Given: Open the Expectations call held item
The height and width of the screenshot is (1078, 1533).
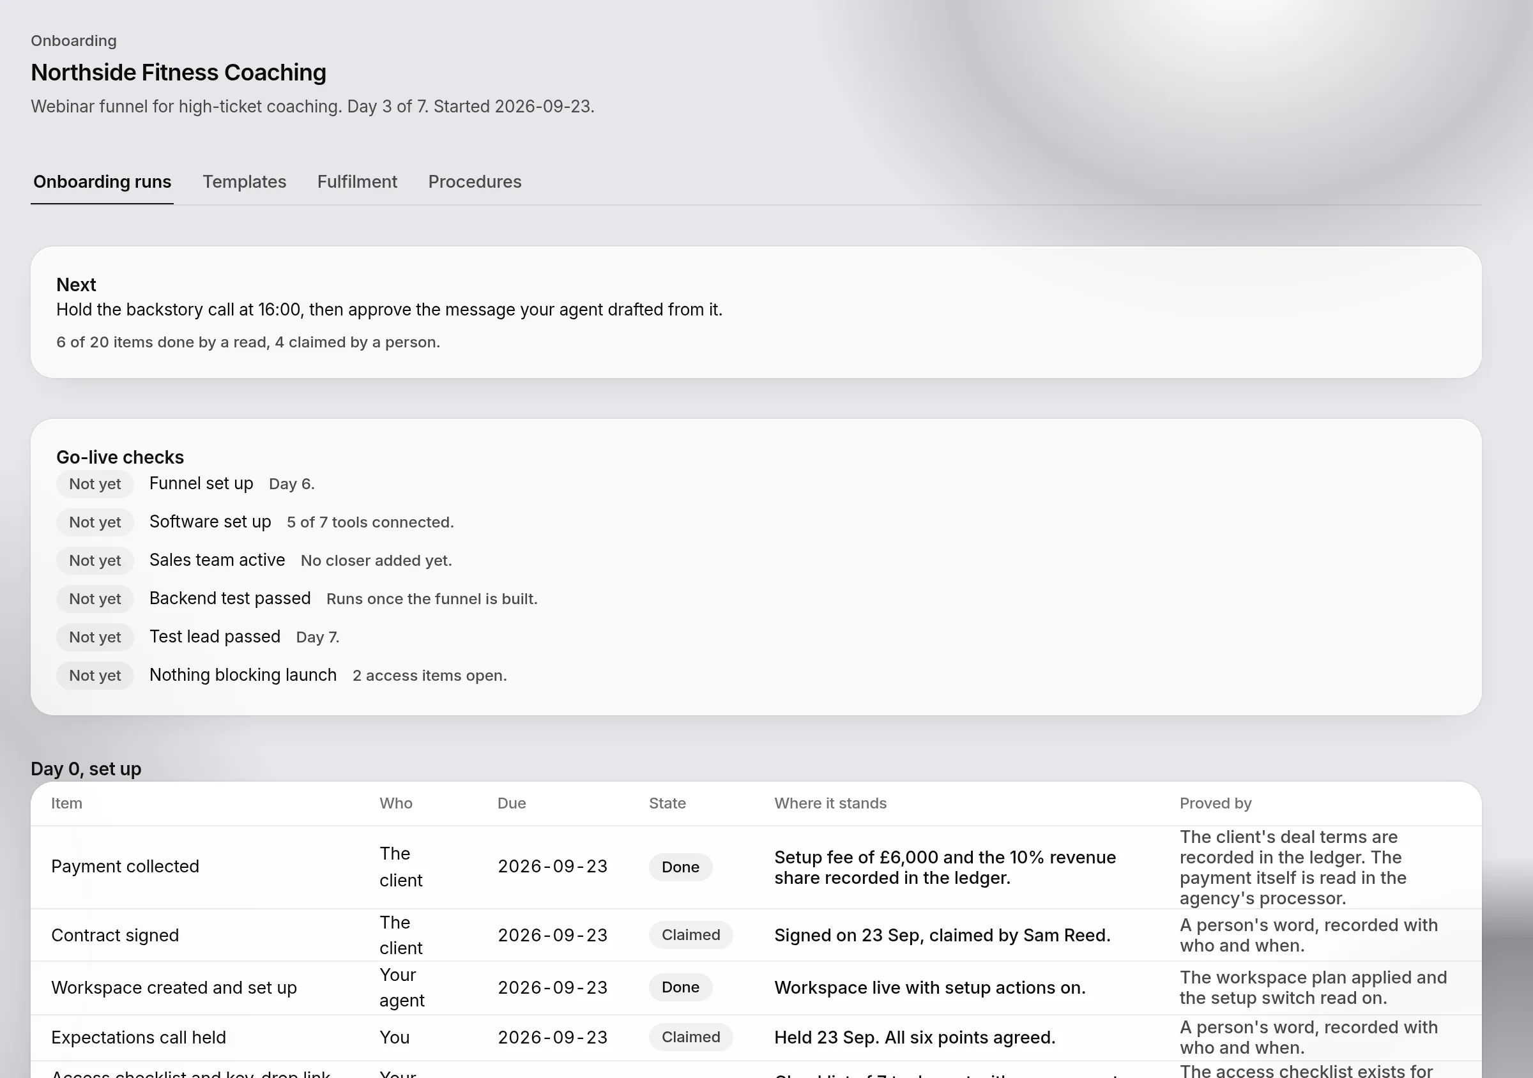Looking at the screenshot, I should point(138,1038).
